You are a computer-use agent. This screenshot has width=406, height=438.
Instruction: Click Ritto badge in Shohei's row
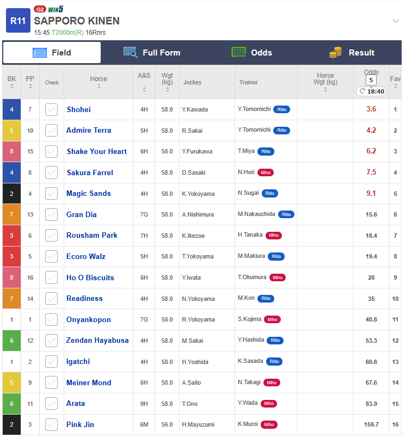[x=282, y=109]
